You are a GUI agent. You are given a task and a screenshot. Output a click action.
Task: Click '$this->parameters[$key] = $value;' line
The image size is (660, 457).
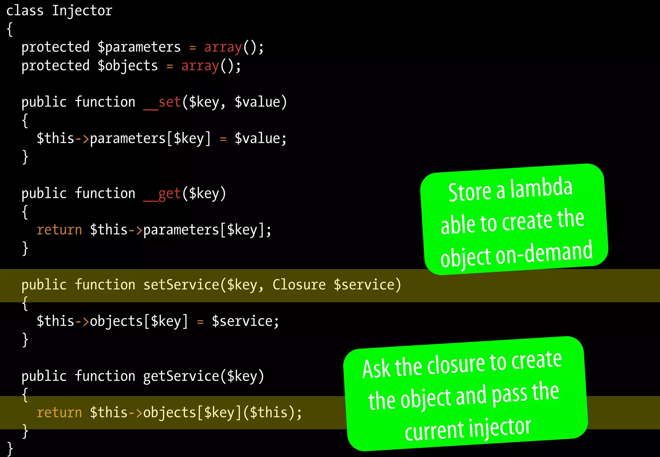161,139
